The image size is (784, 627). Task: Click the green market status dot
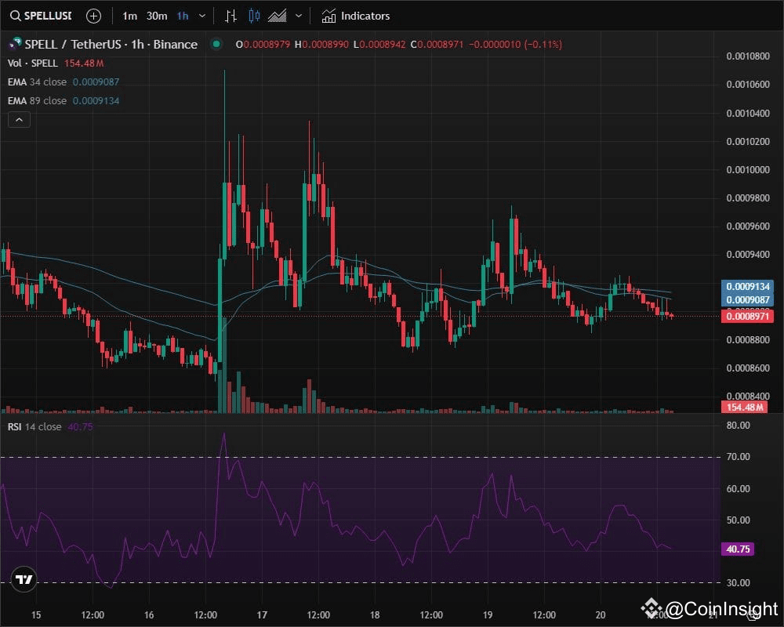pos(215,45)
